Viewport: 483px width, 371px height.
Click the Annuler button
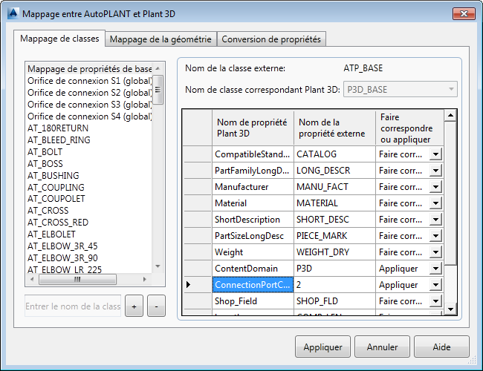pos(382,347)
